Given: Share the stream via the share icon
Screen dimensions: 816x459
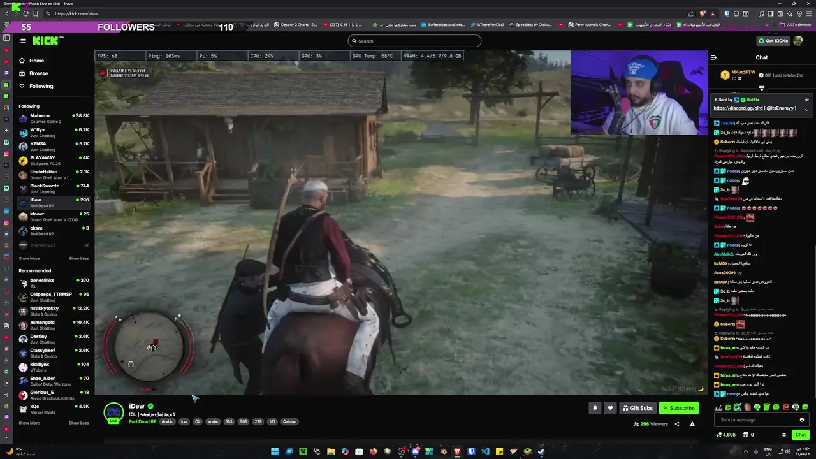Looking at the screenshot, I should click(677, 424).
